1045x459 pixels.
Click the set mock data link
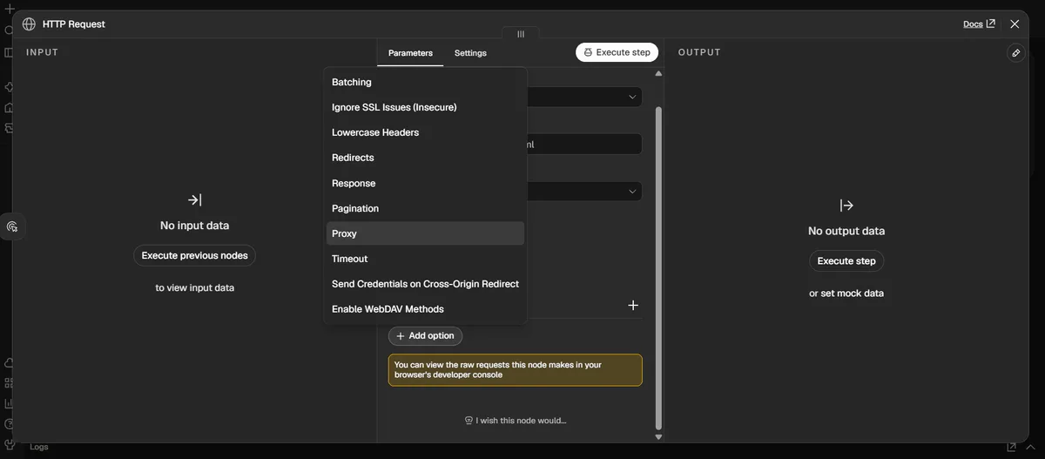(852, 294)
